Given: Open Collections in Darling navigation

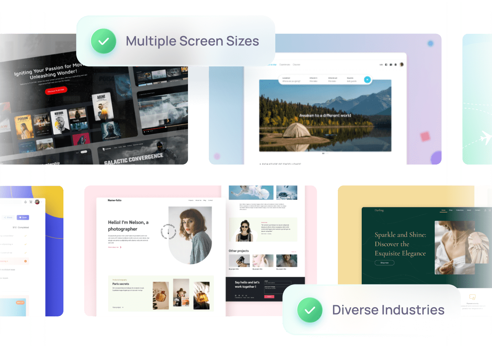Looking at the screenshot, I should pos(460,210).
